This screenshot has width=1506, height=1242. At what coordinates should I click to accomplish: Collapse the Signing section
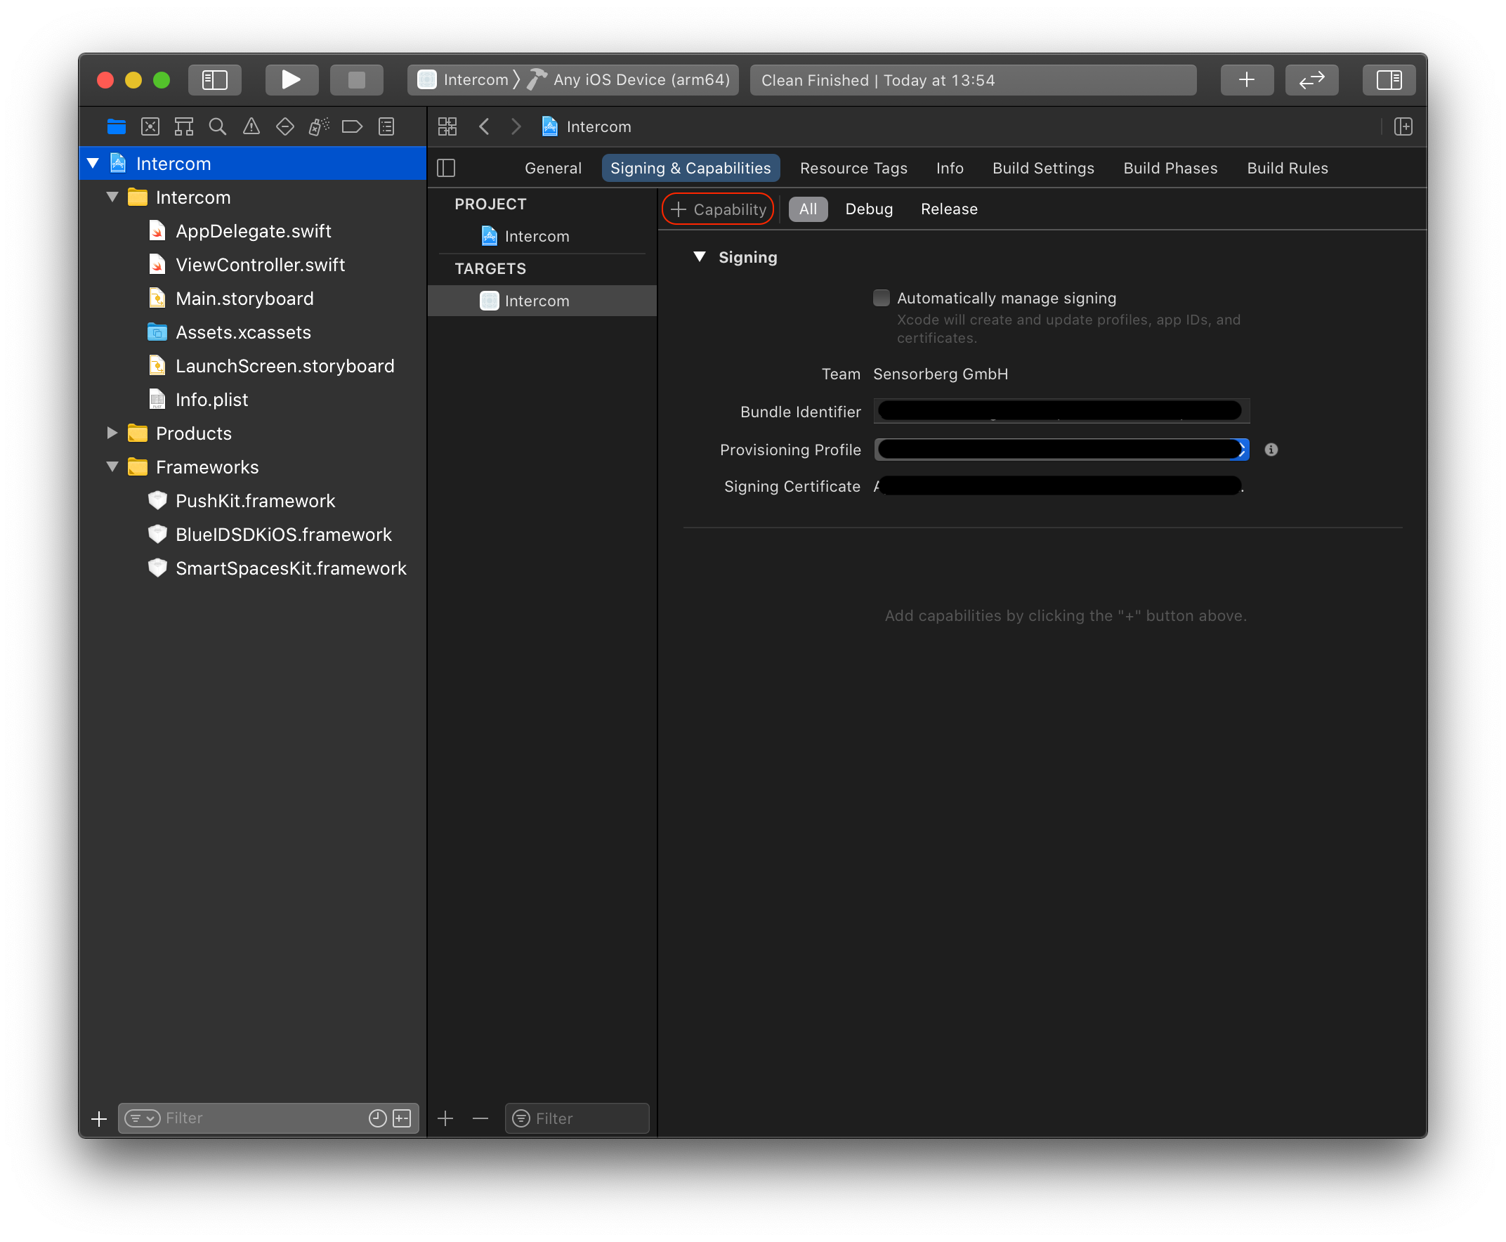point(700,257)
